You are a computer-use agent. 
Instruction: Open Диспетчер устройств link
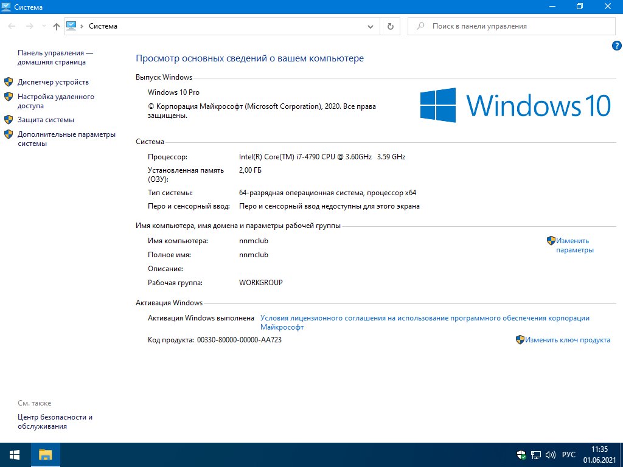53,82
